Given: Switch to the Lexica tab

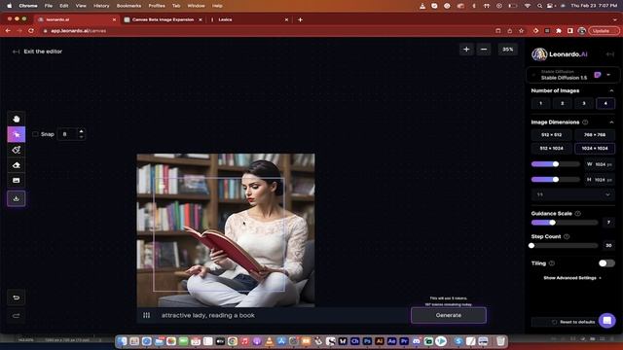Looking at the screenshot, I should 248,19.
